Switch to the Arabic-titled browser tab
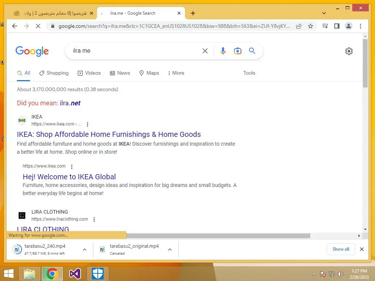 [53, 14]
